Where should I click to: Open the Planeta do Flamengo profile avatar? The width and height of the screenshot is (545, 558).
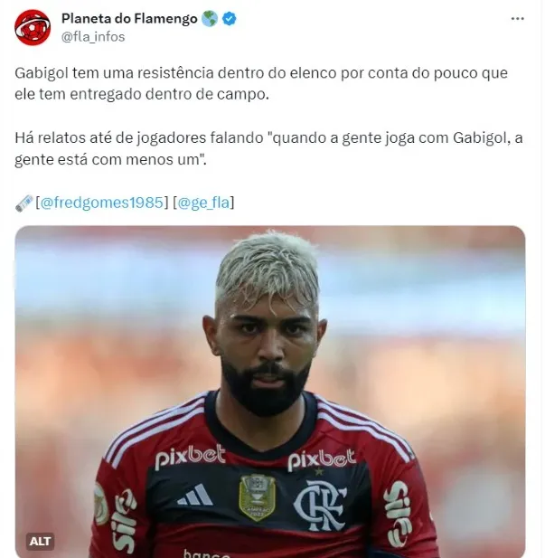33,27
